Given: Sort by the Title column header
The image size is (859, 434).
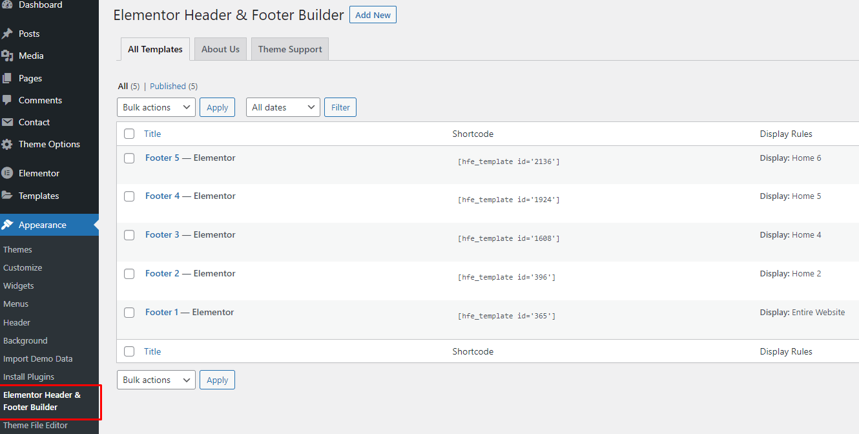Looking at the screenshot, I should click(152, 134).
